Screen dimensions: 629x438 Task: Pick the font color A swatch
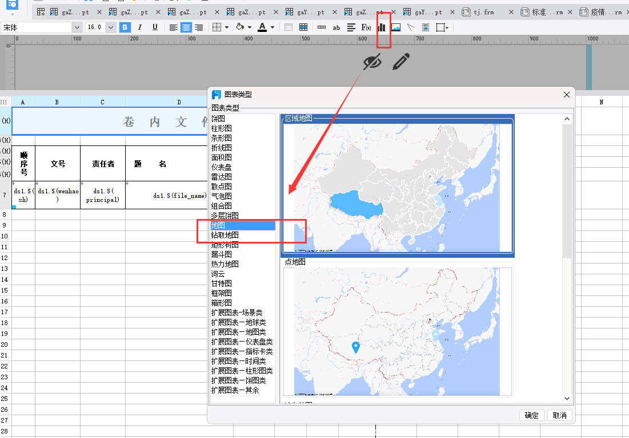pos(262,27)
